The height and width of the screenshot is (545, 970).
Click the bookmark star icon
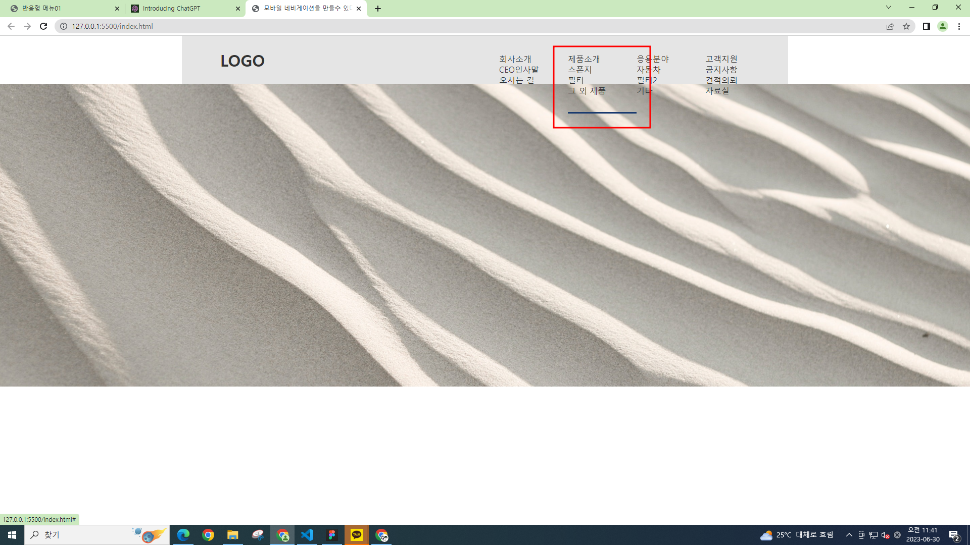coord(906,26)
